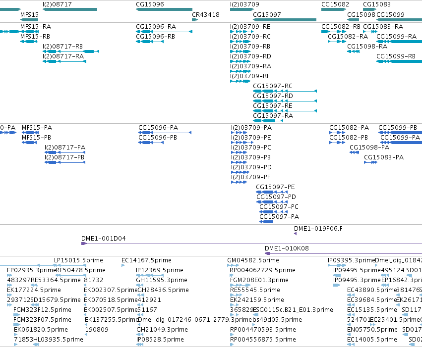Viewport: 422px width, 347px height.
Task: Select protein l(2)03709-PA
Action: click(239, 133)
